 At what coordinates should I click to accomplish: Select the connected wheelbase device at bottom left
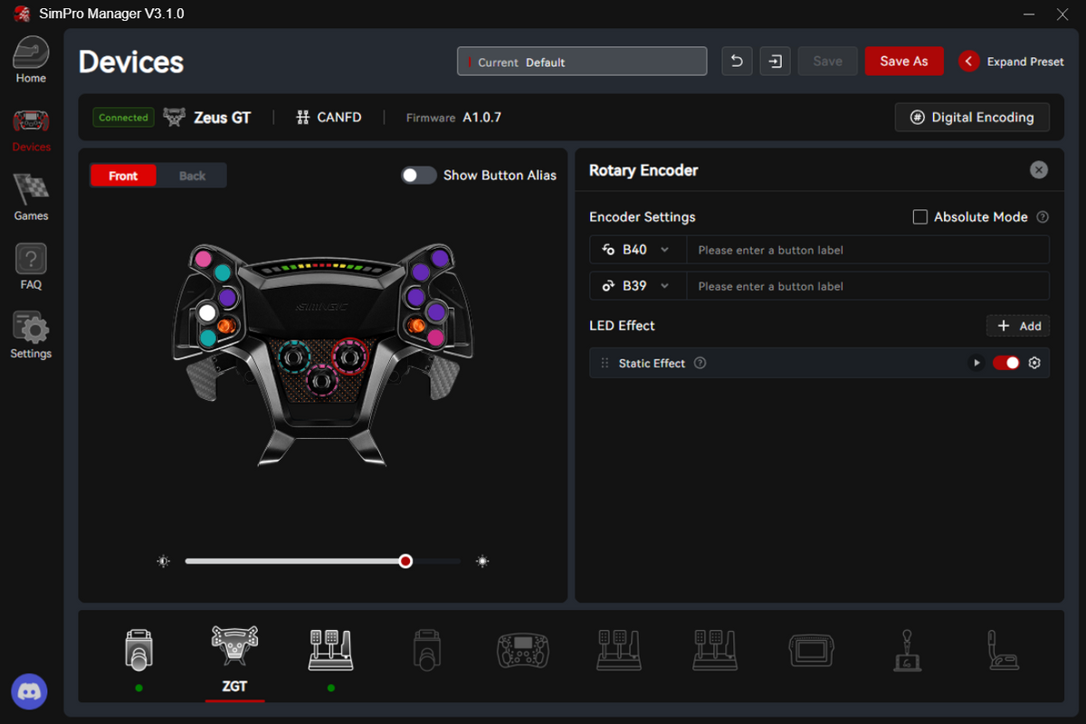click(138, 649)
